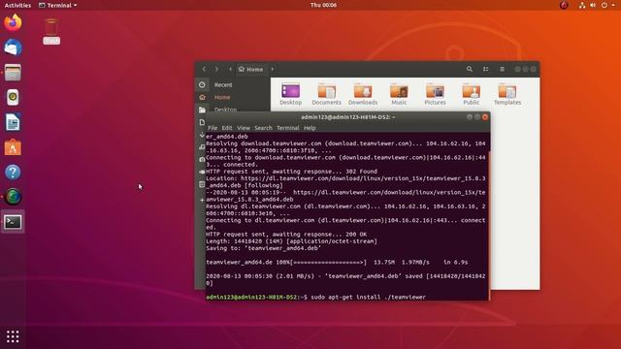Click the terminal window scrollbar

coord(489,225)
